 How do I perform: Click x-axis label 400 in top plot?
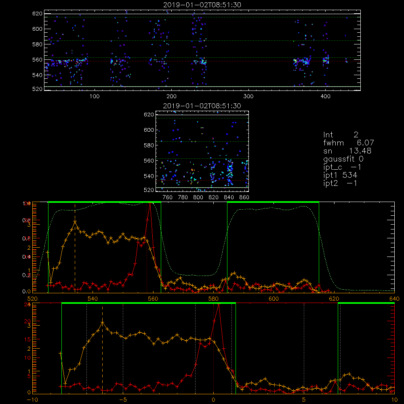coord(325,97)
